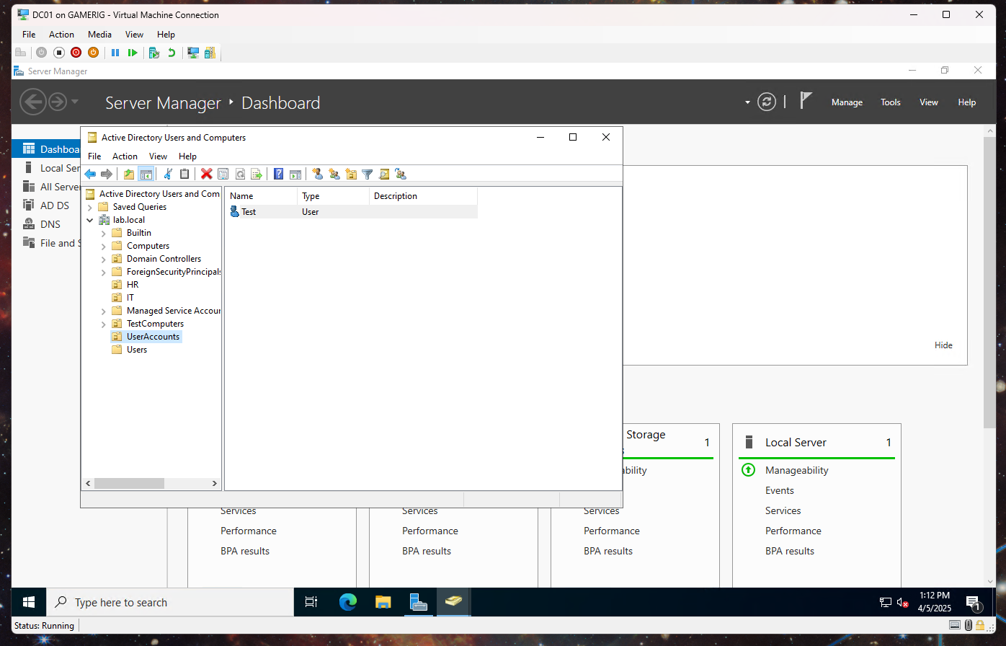1006x646 pixels.
Task: Click the VM Reset green play icon
Action: 133,53
